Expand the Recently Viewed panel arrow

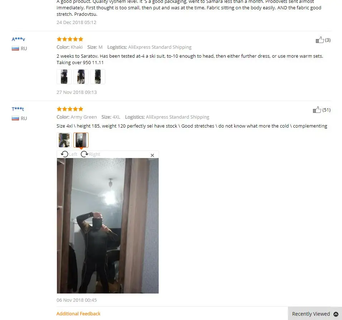coord(336,314)
